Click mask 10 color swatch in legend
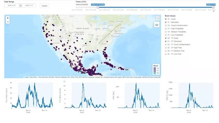This screenshot has width=219, height=123. (x=155, y=68)
